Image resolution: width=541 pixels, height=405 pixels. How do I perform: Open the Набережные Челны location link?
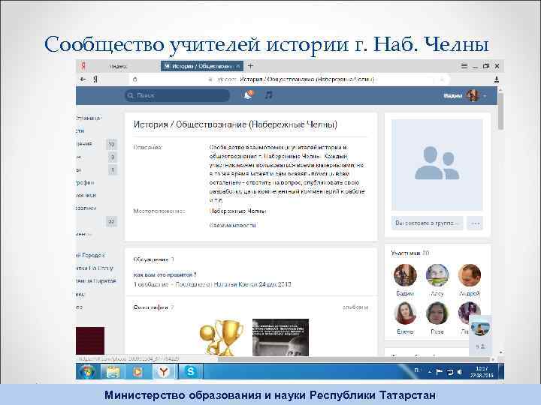coord(237,211)
